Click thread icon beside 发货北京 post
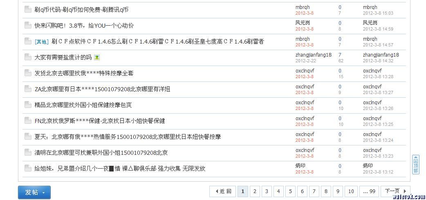Screen dimensions: 426x200 (28, 73)
